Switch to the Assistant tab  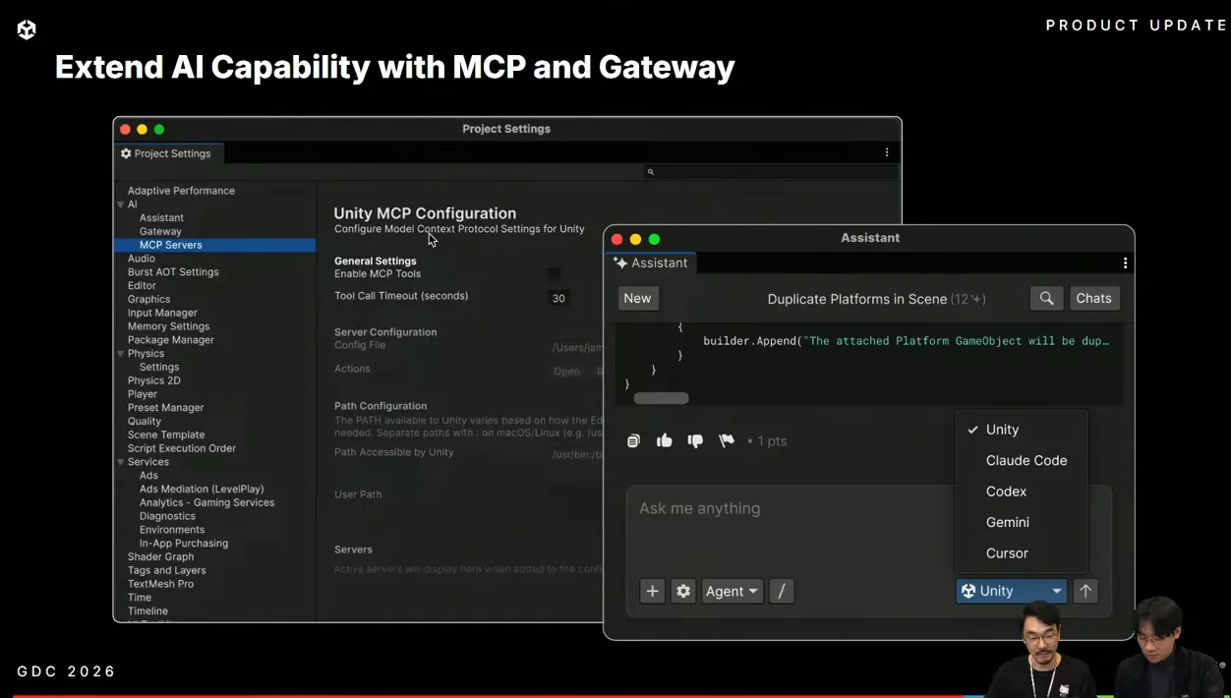coord(651,262)
